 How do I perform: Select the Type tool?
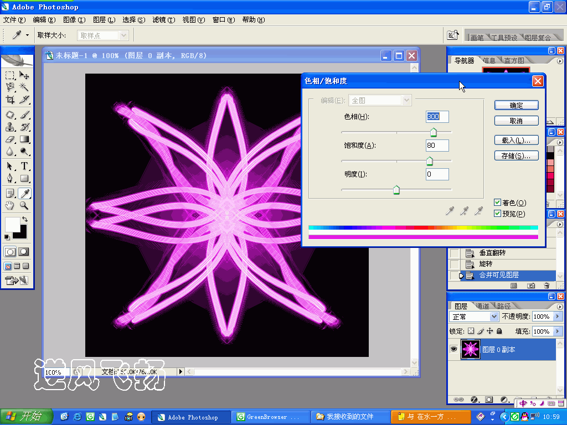pos(24,166)
